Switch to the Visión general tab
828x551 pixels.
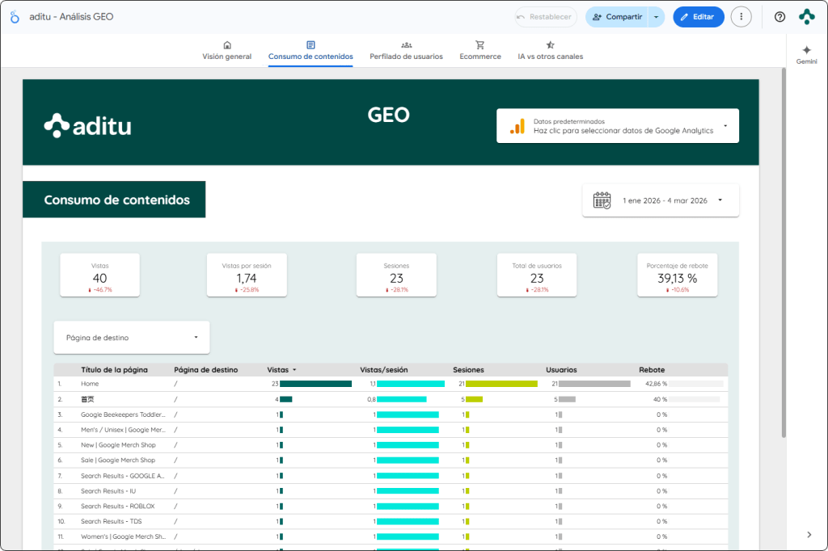(226, 51)
